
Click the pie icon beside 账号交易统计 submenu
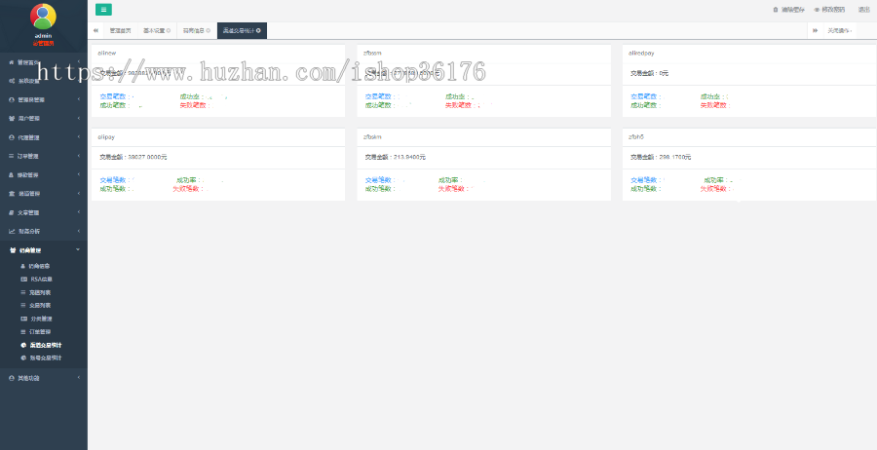[x=23, y=357]
